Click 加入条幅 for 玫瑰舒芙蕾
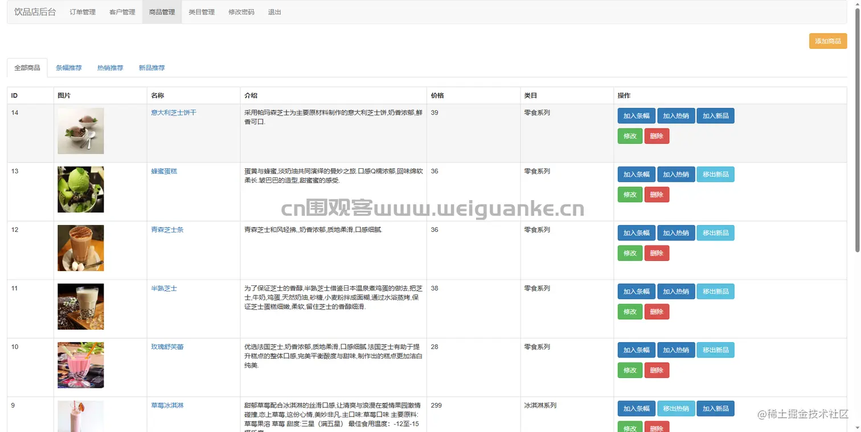Viewport: 861px width, 432px height. [x=637, y=350]
